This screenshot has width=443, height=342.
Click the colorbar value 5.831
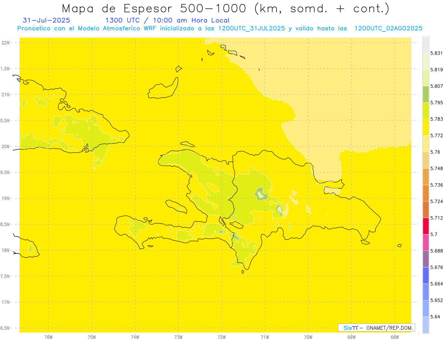437,53
